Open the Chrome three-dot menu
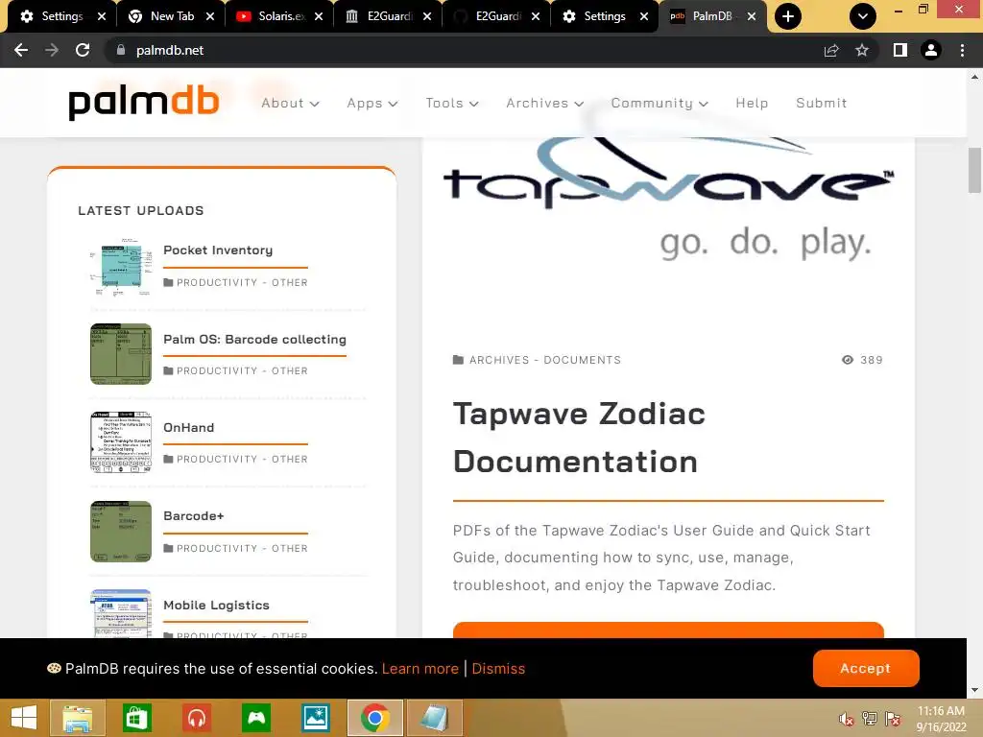The width and height of the screenshot is (983, 737). point(962,50)
